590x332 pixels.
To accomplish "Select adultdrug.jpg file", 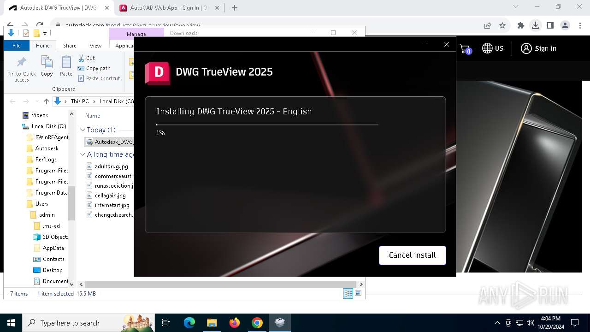I will pyautogui.click(x=111, y=166).
